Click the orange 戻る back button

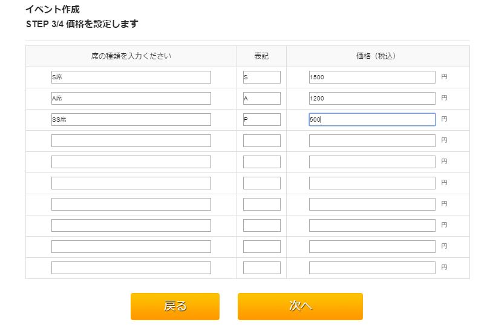tap(175, 306)
